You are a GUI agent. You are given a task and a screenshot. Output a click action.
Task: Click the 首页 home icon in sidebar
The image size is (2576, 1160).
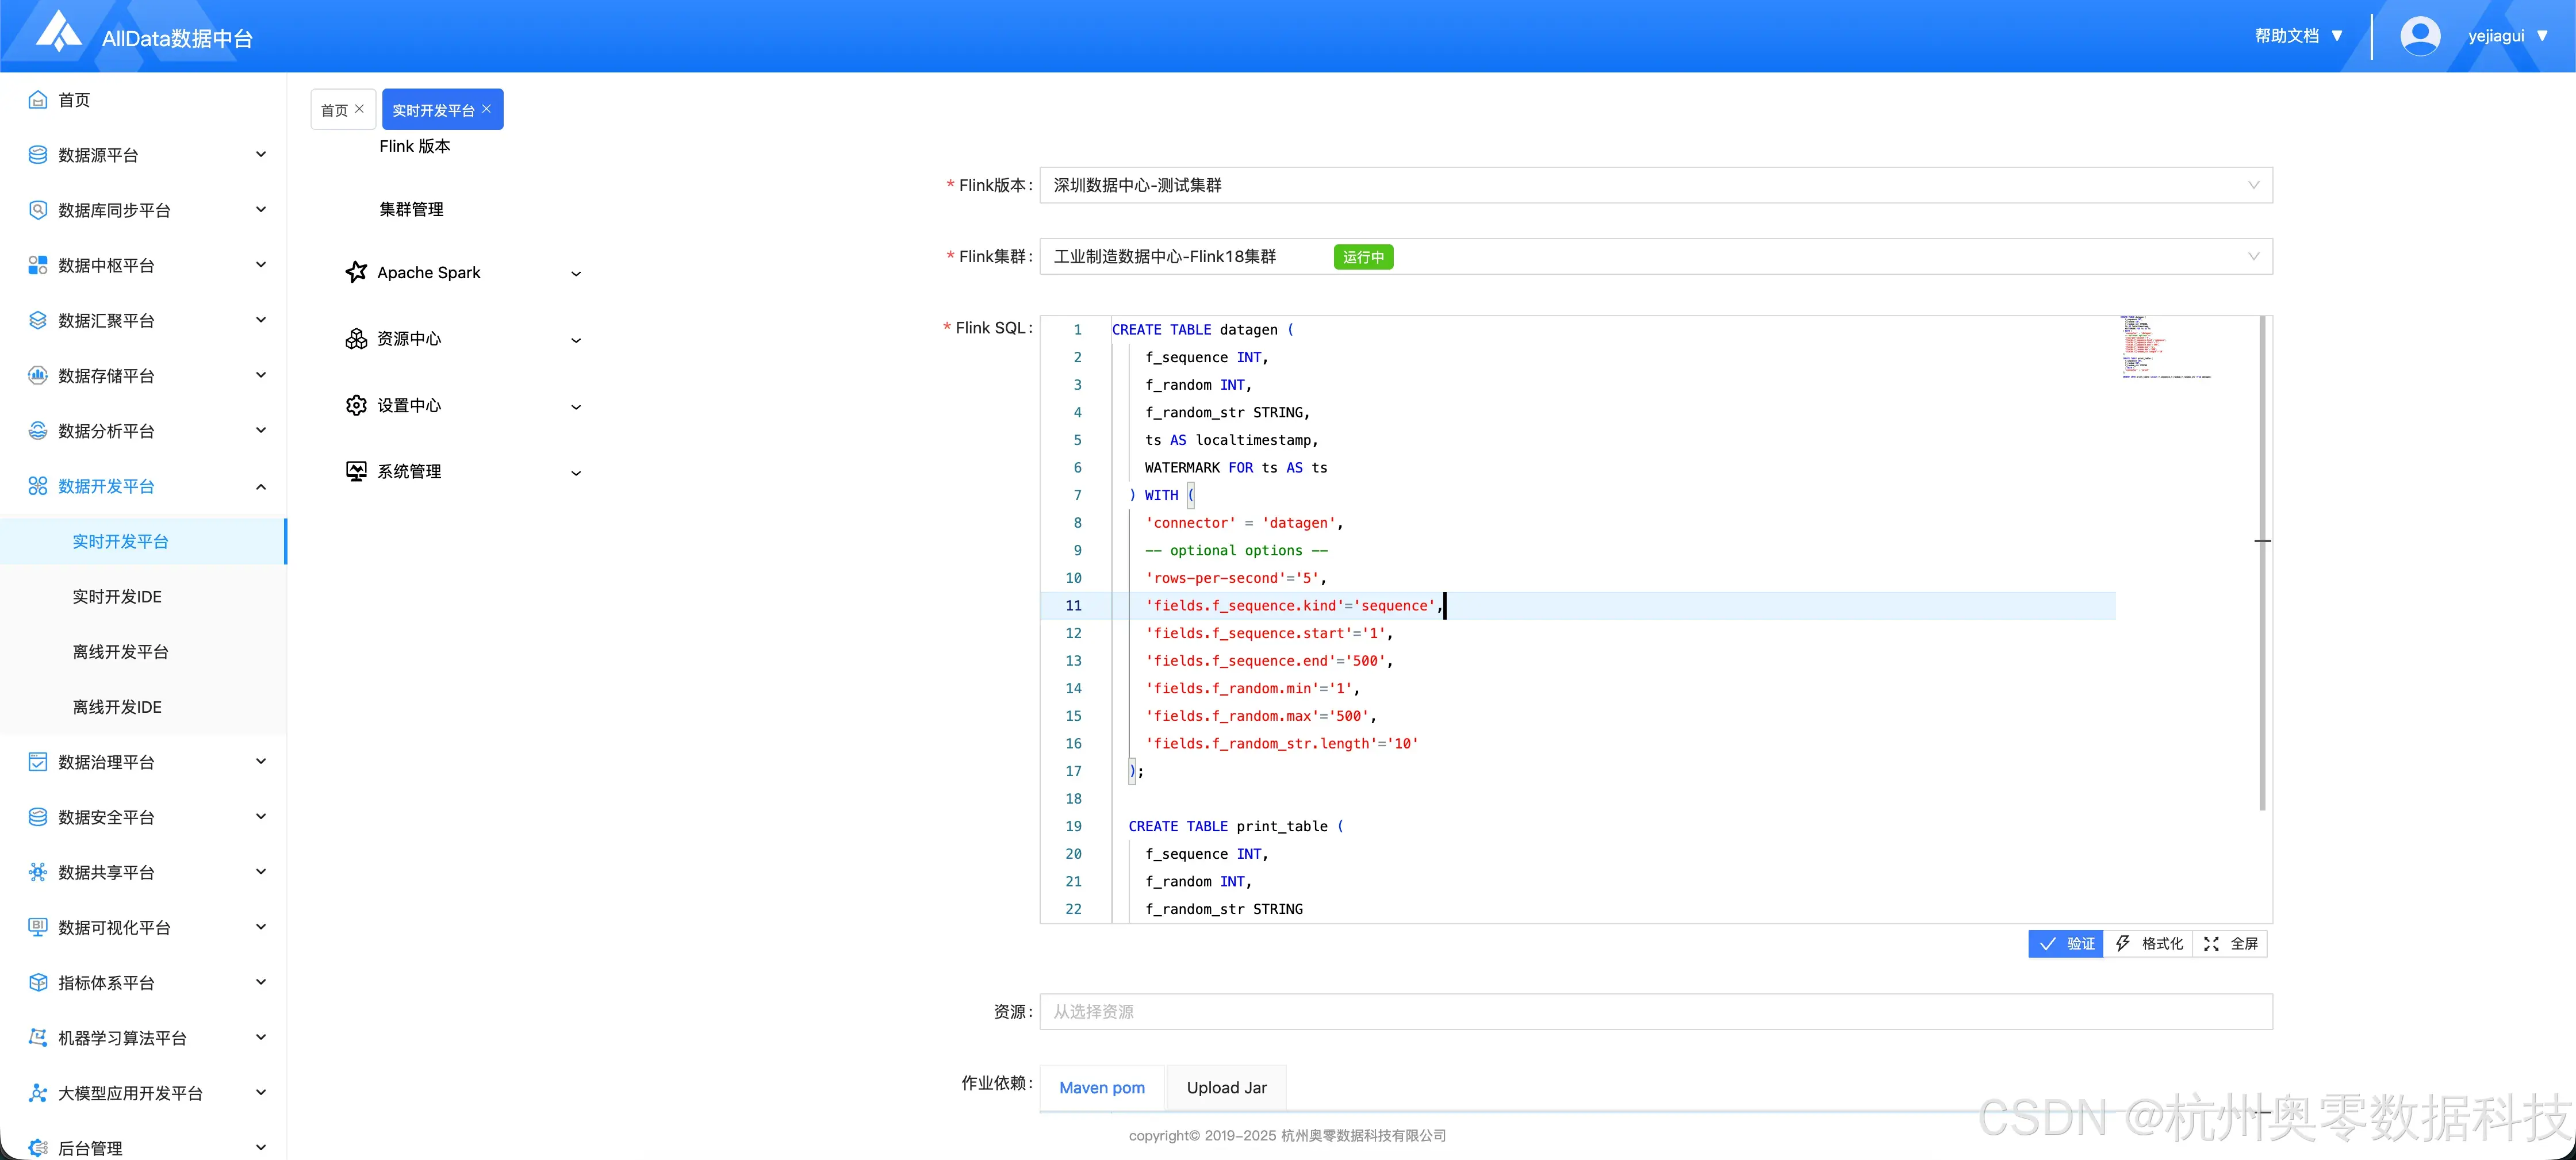38,100
